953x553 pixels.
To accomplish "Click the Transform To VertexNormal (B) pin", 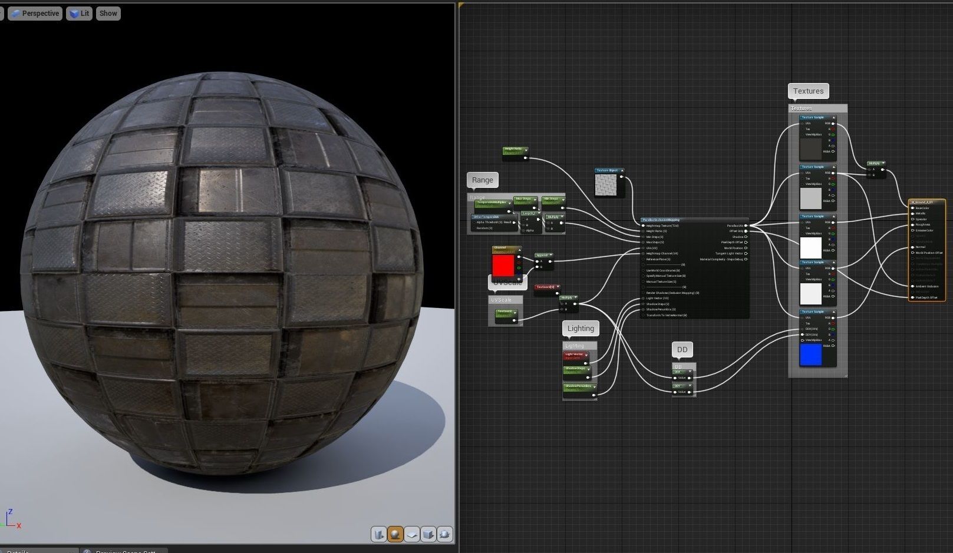I will point(643,315).
